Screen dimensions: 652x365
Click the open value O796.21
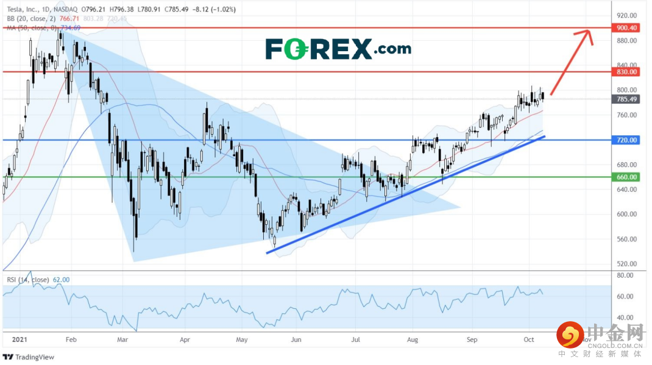94,9
